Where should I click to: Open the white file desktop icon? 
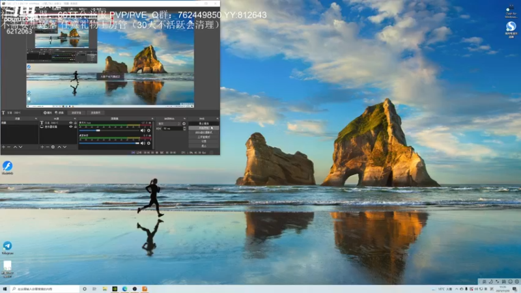(x=7, y=269)
